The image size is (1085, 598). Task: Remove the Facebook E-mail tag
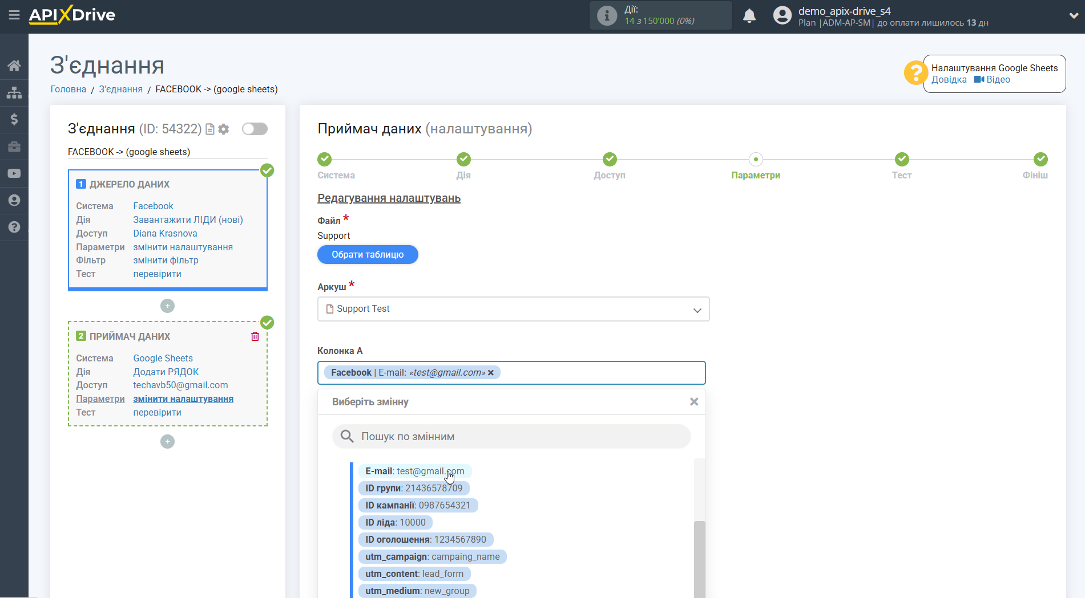pos(491,373)
